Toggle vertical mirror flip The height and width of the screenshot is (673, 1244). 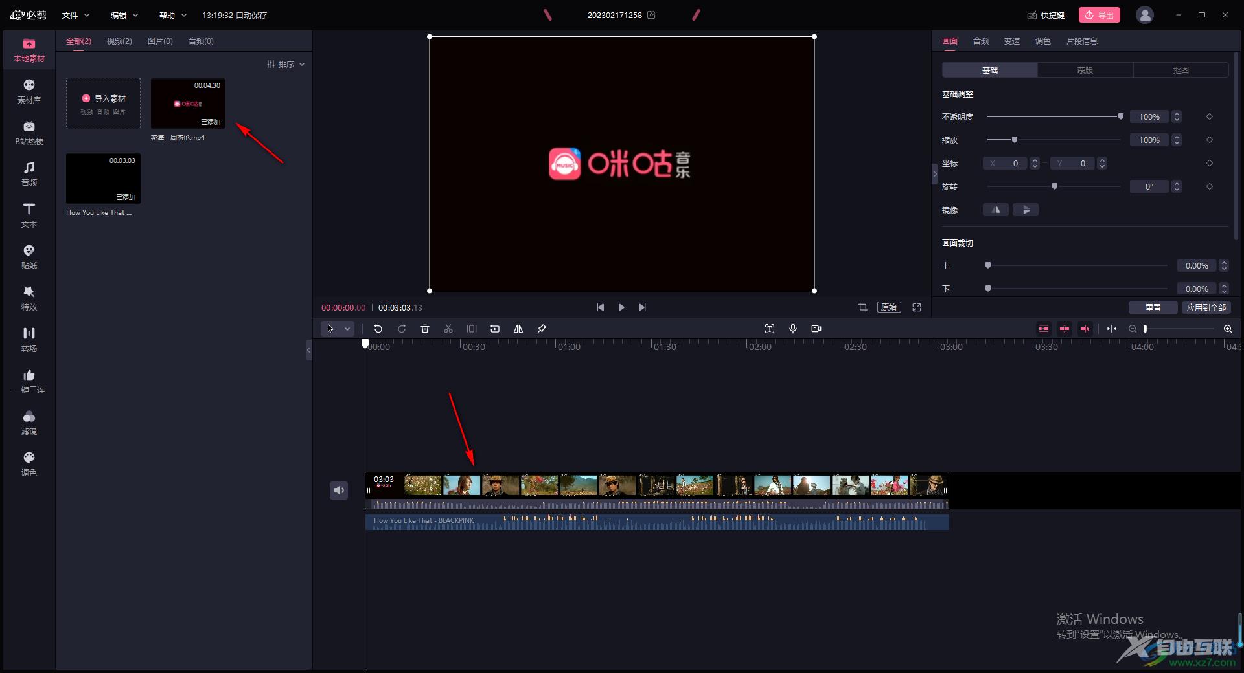pyautogui.click(x=1026, y=210)
